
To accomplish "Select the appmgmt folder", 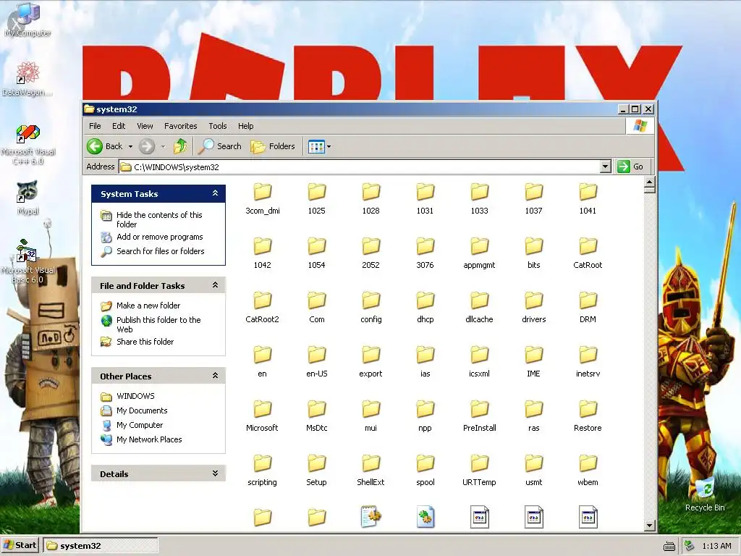I will (479, 253).
